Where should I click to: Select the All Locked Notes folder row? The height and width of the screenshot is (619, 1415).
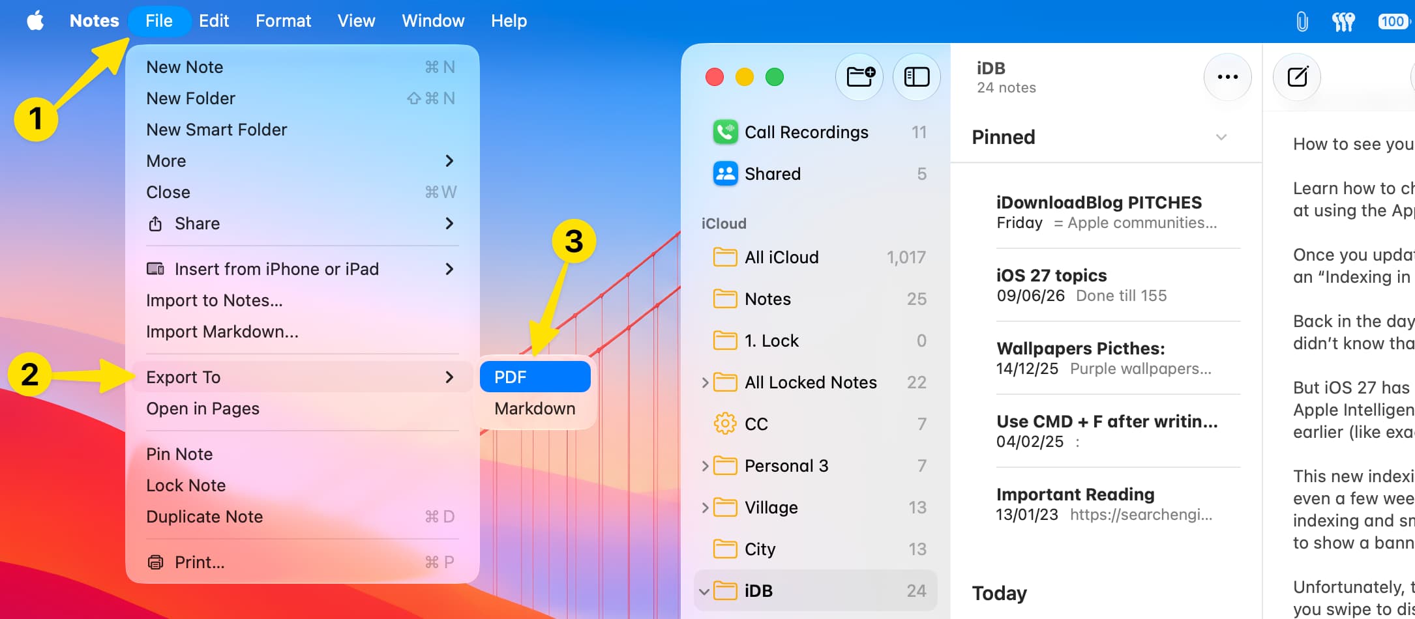click(815, 382)
